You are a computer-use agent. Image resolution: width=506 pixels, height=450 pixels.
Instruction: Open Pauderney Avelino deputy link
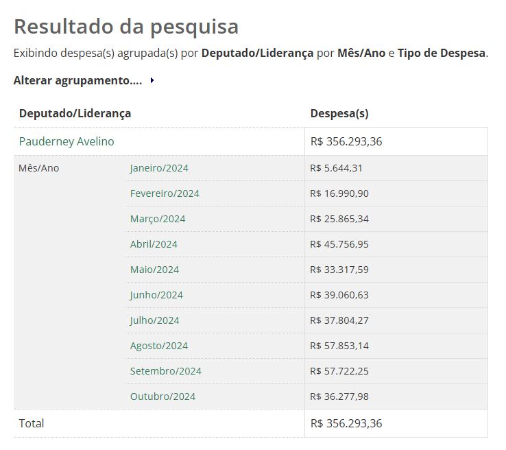pos(67,142)
